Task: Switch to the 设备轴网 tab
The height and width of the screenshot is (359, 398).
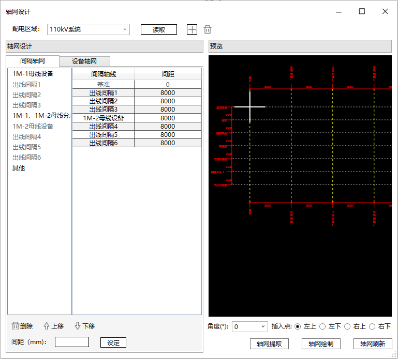Action: (x=84, y=61)
